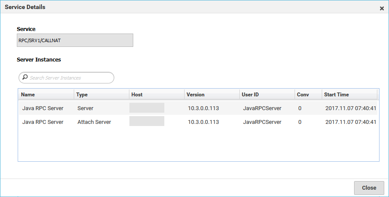Viewport: 389px width, 197px height.
Task: Sort by Name column header
Action: [x=46, y=95]
